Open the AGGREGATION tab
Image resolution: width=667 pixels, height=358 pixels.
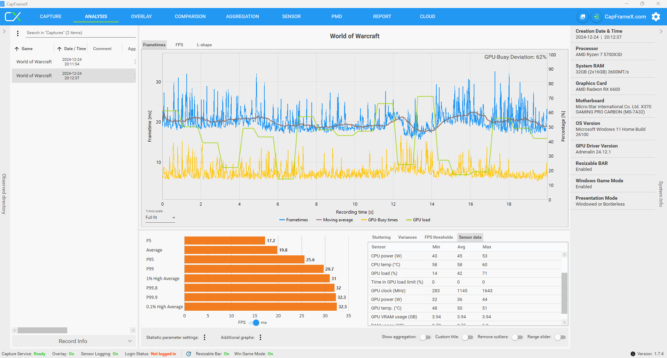(242, 16)
